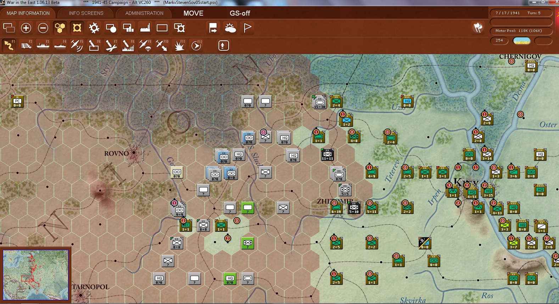Zoom in the map with plus icon

click(26, 28)
